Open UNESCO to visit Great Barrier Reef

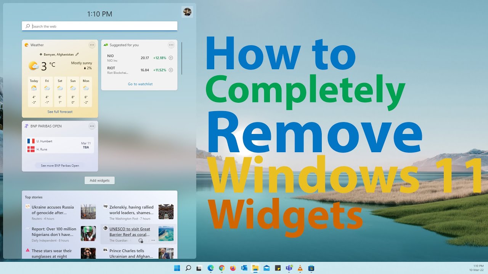(130, 232)
